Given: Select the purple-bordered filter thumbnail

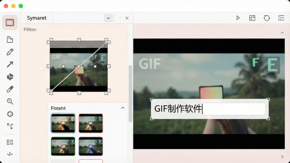Looking at the screenshot, I should pyautogui.click(x=91, y=146).
